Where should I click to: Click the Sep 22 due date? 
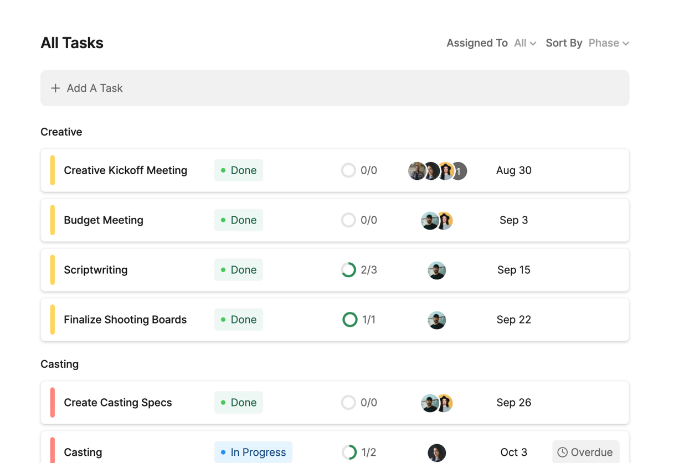(513, 320)
